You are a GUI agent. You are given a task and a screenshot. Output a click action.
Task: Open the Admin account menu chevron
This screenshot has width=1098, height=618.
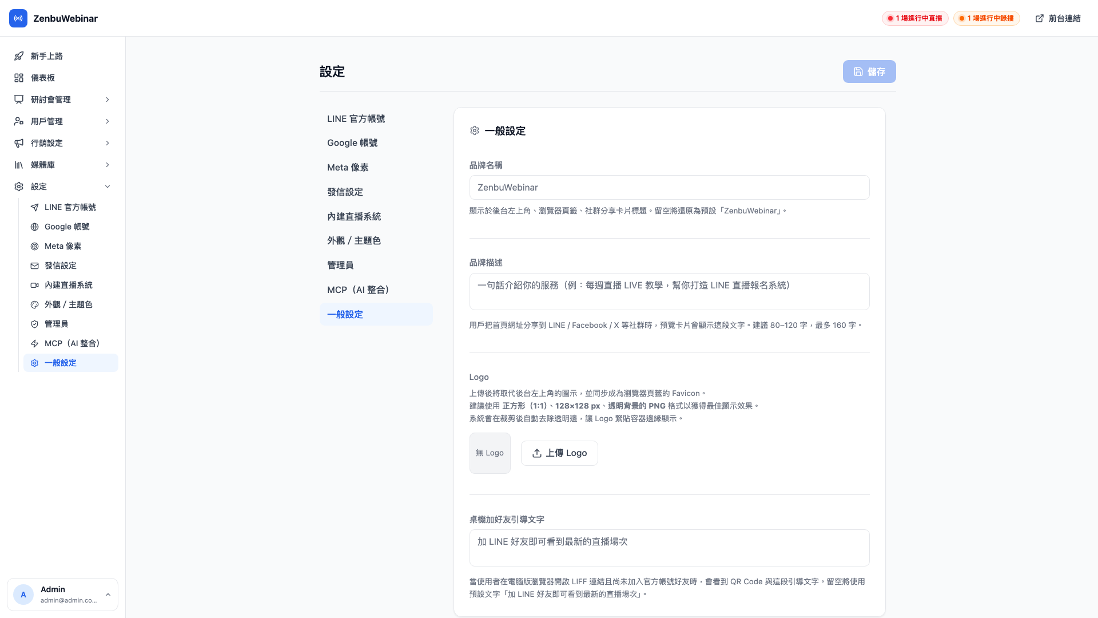click(x=108, y=595)
